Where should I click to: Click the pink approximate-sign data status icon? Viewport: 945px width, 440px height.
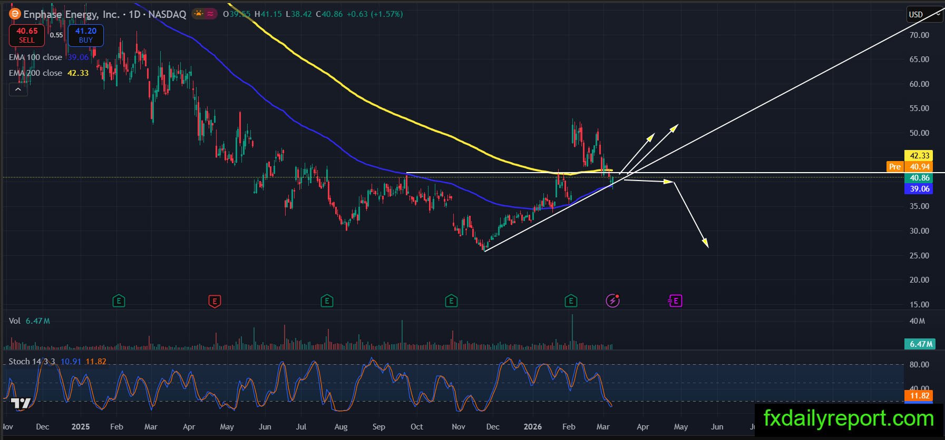[x=211, y=14]
